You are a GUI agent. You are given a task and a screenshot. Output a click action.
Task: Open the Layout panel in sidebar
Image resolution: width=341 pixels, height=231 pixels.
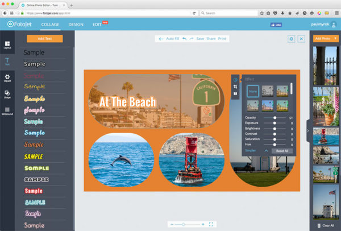tap(7, 45)
